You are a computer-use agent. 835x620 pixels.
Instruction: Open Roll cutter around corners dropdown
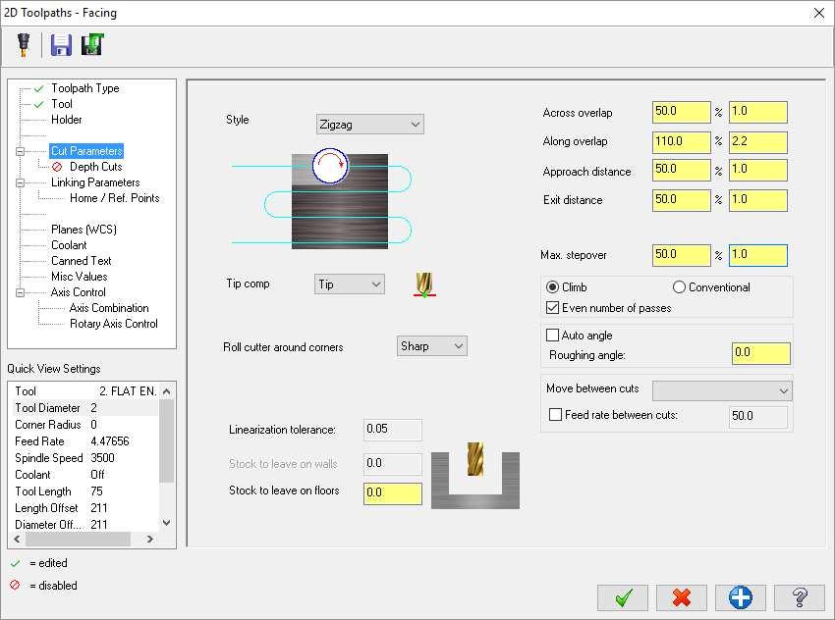pos(431,346)
